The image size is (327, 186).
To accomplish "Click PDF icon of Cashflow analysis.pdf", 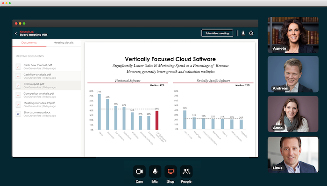I will point(18,76).
